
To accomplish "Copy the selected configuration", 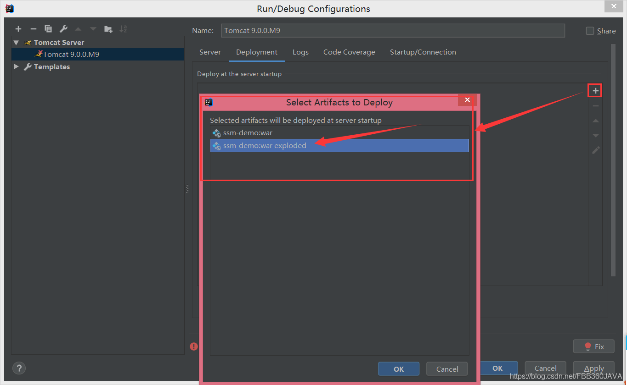I will (48, 29).
